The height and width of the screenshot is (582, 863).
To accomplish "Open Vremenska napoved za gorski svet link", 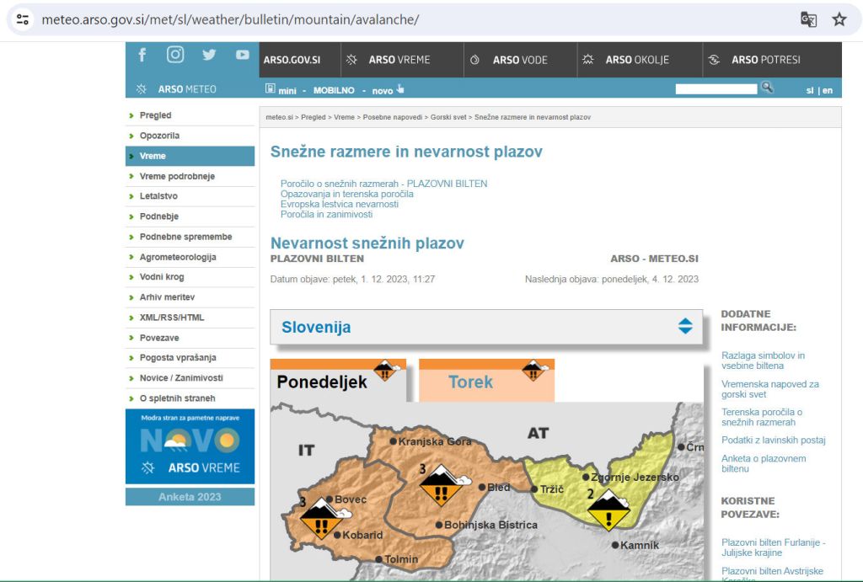I will click(x=769, y=389).
